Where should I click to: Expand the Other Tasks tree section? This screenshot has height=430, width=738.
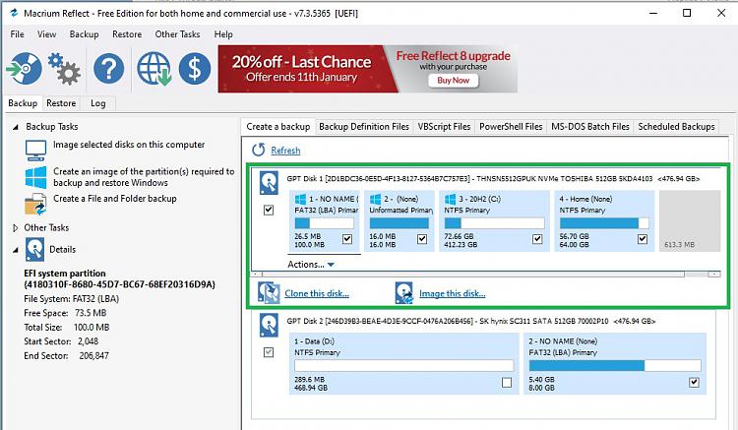pos(16,227)
